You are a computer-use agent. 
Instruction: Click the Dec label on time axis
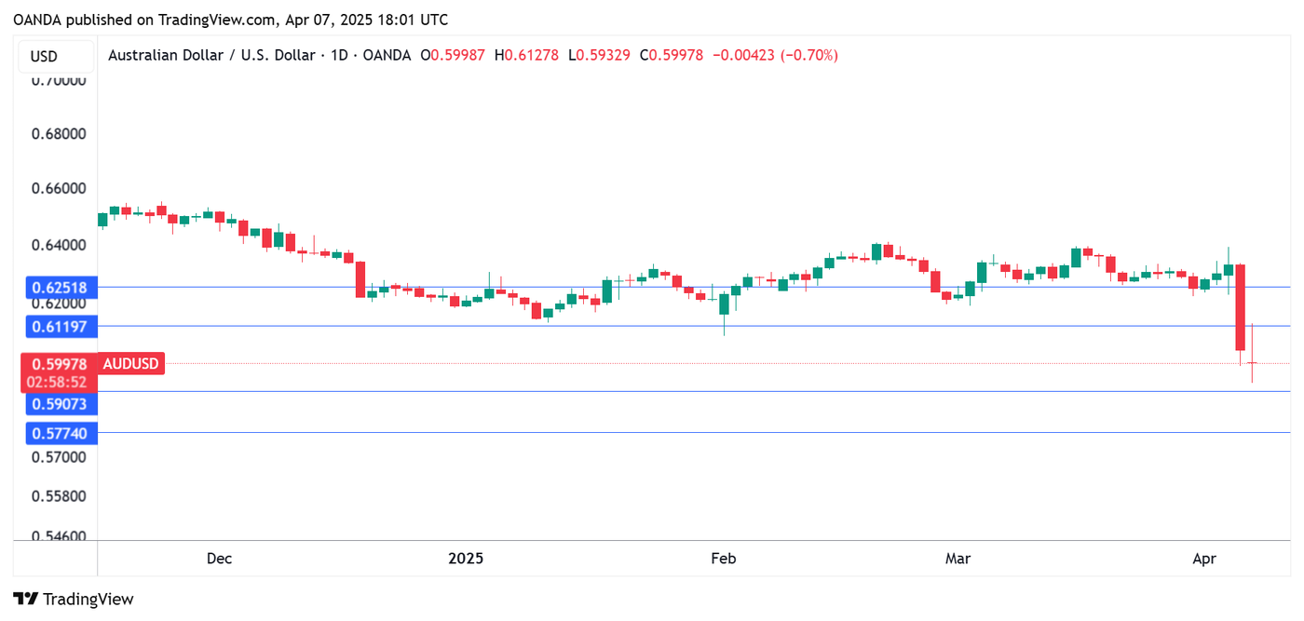click(x=219, y=559)
